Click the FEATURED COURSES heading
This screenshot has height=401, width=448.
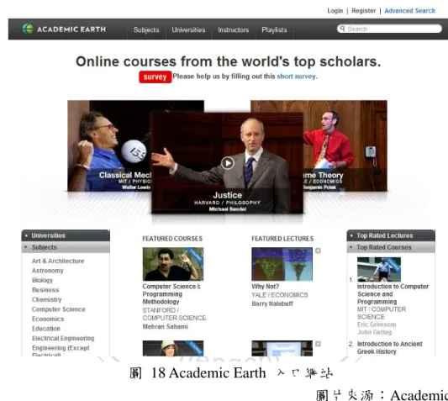point(172,239)
